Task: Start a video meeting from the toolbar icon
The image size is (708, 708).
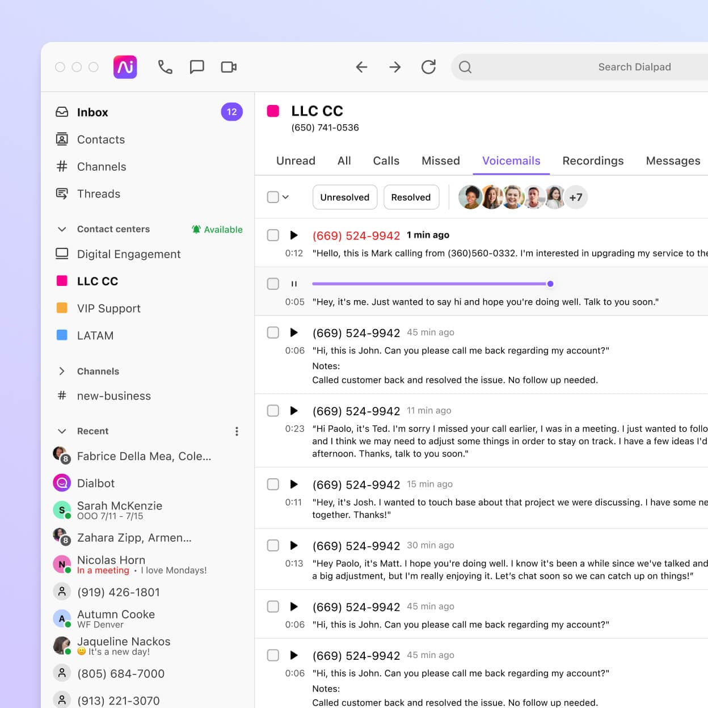Action: (229, 67)
